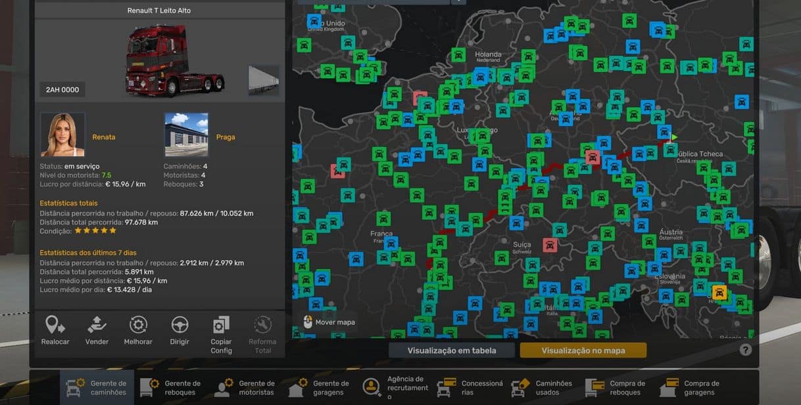Screen dimensions: 801x405
Task: Click the trailer thumbnail beside the truck
Action: pos(264,80)
